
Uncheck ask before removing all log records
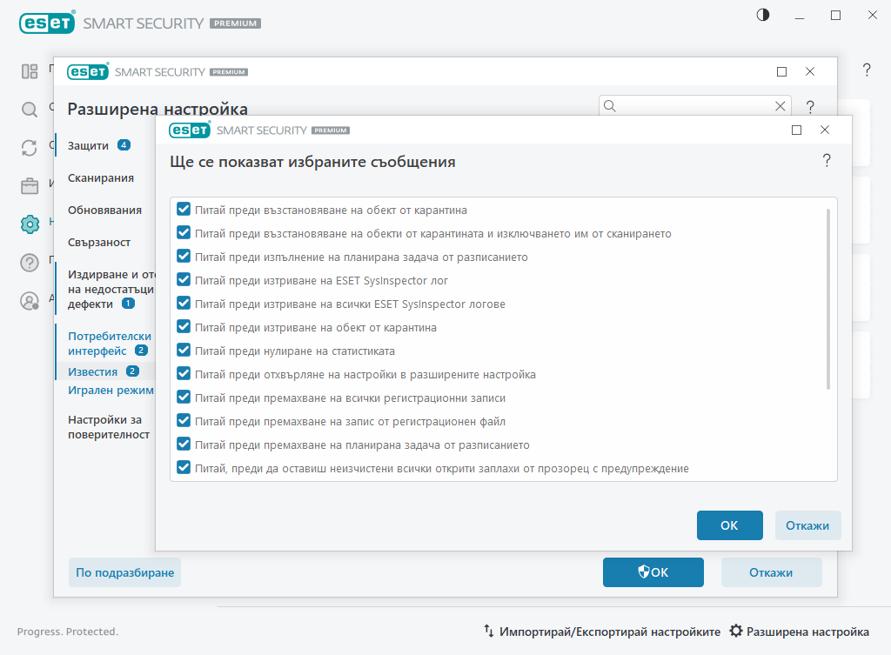(x=184, y=398)
